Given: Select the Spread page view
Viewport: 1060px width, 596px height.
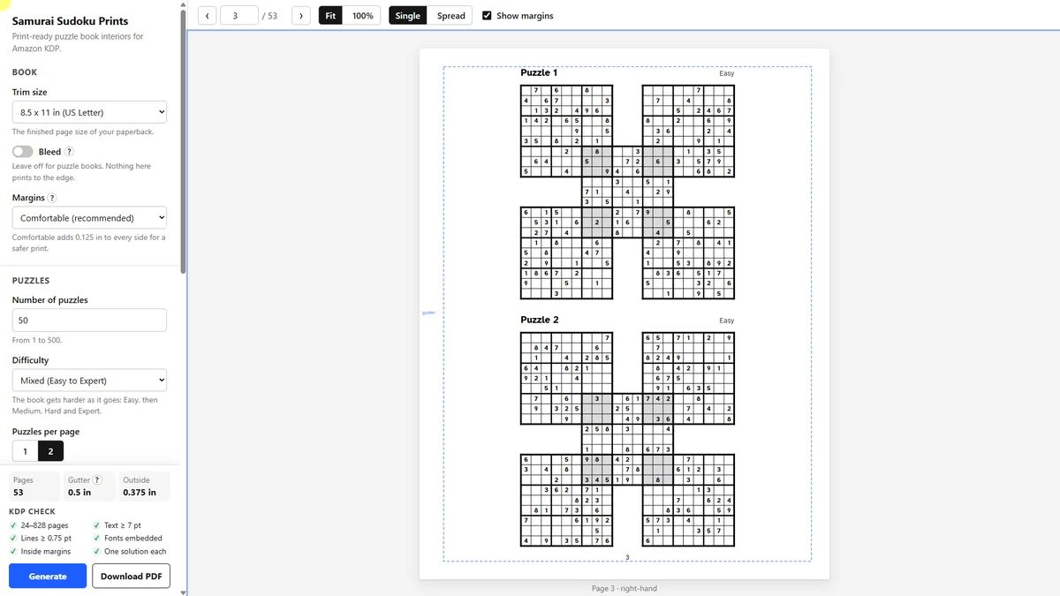Looking at the screenshot, I should [450, 16].
